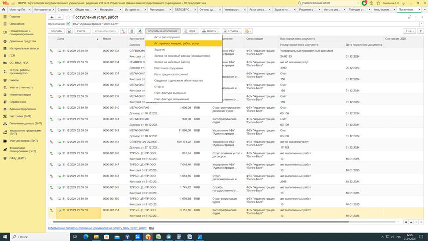
Task: Open ОС, НМА, НПА section in sidebar
Action: pyautogui.click(x=19, y=63)
